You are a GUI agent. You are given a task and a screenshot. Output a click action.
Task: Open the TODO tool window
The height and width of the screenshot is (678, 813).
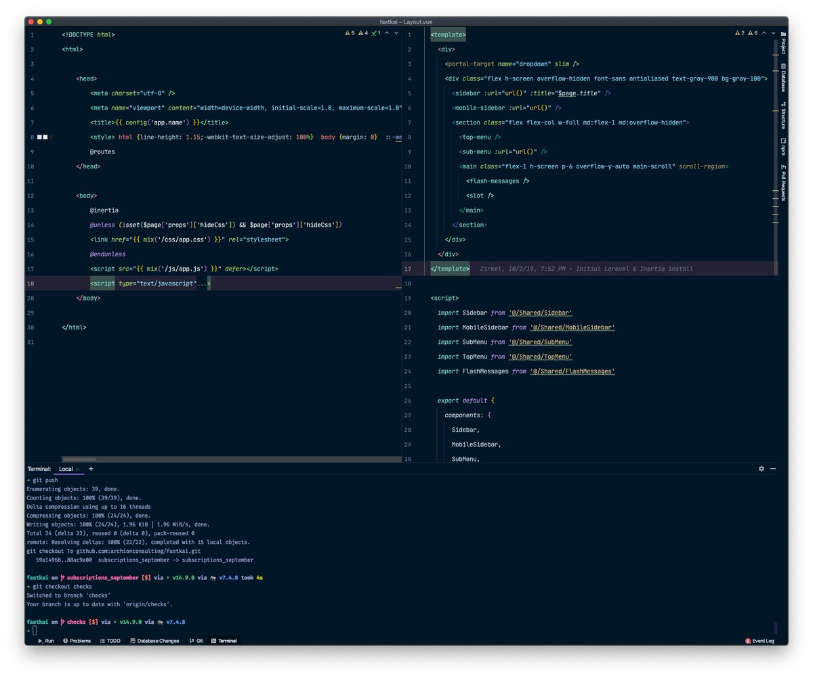(110, 641)
